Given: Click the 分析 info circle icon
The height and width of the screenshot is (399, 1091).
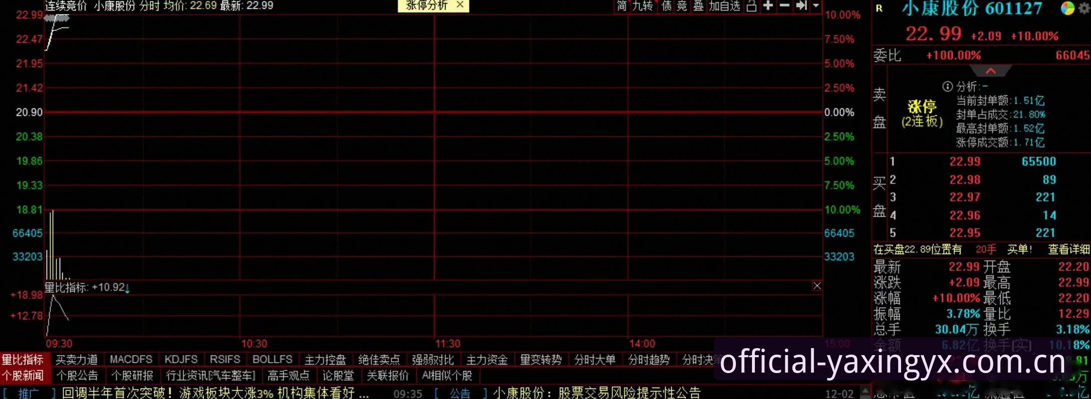Looking at the screenshot, I should 947,86.
